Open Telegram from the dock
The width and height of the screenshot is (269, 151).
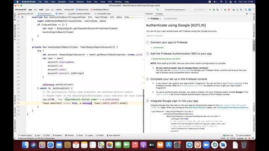click(189, 145)
